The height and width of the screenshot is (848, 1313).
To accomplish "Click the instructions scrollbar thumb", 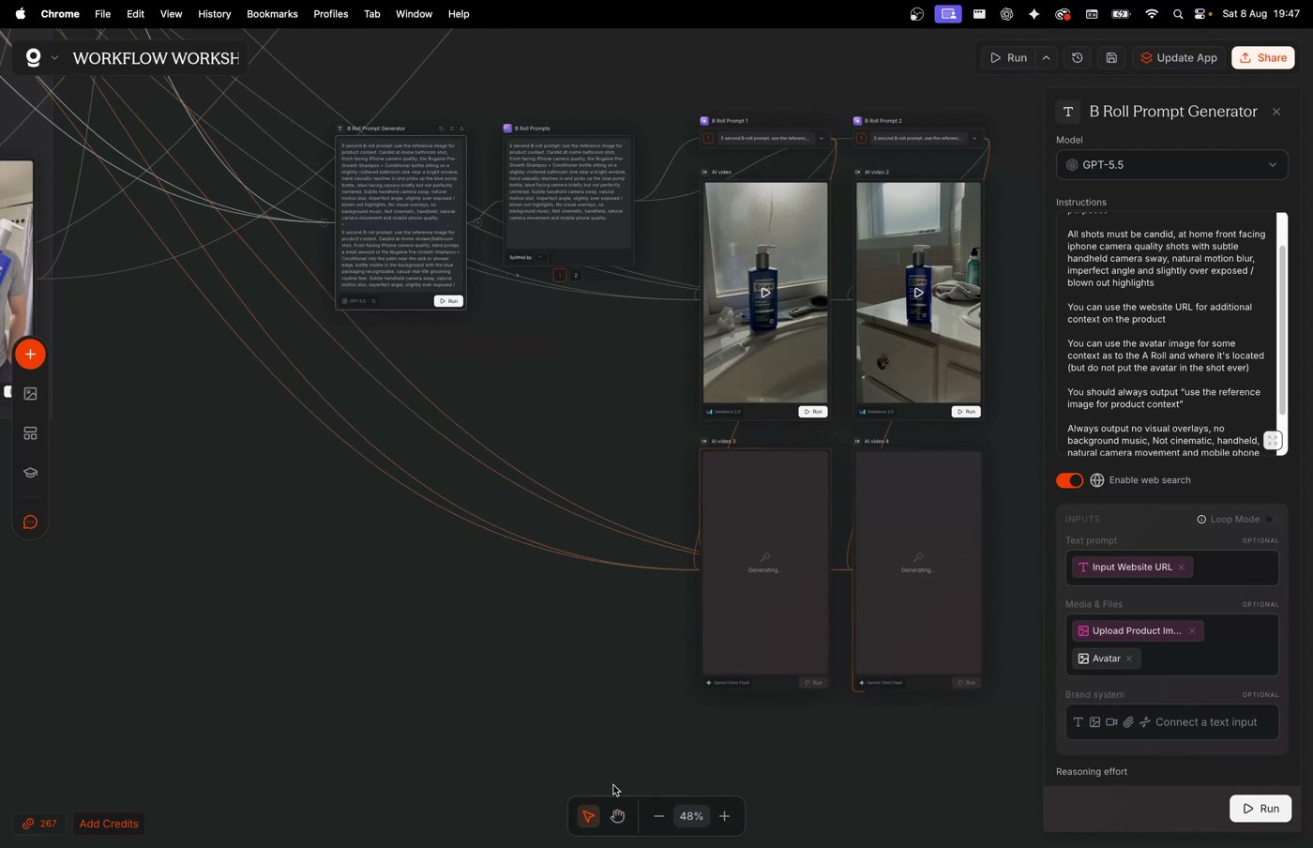I will (1282, 328).
